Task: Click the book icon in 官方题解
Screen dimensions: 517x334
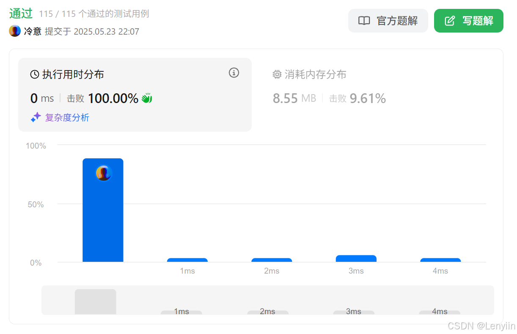Action: pyautogui.click(x=364, y=21)
